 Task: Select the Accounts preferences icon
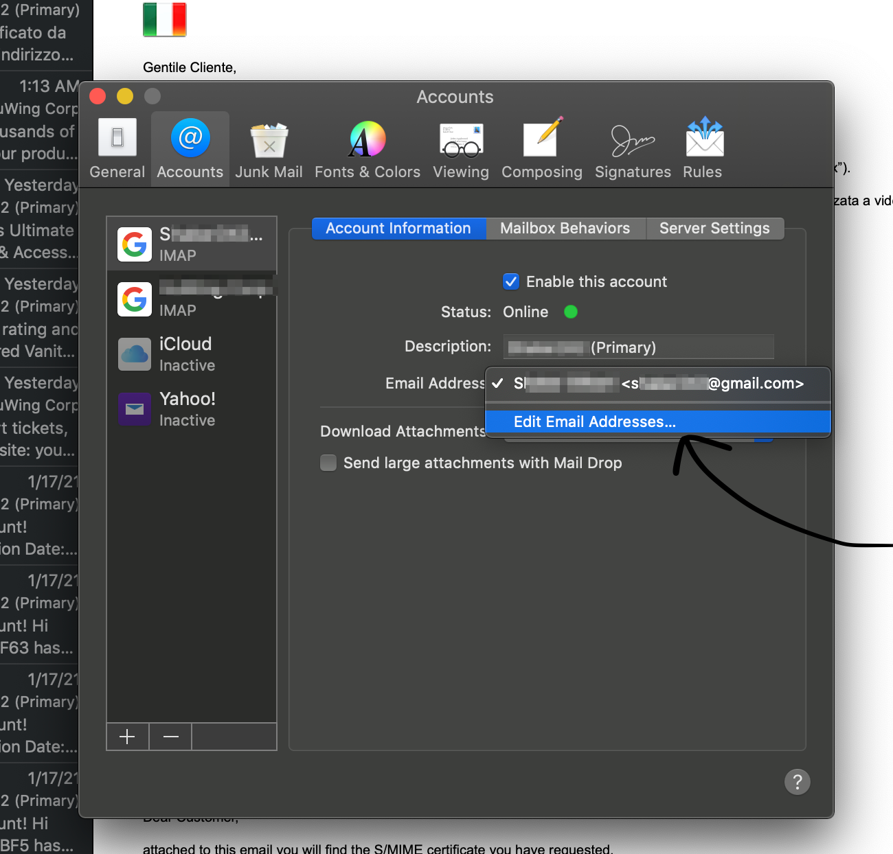click(x=190, y=149)
